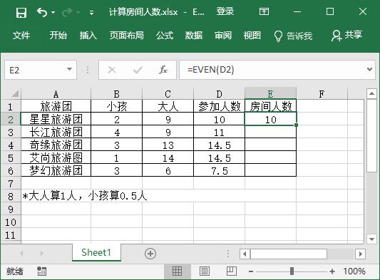Screen dimensions: 380x280
Task: Undo the last action
Action: (x=42, y=12)
